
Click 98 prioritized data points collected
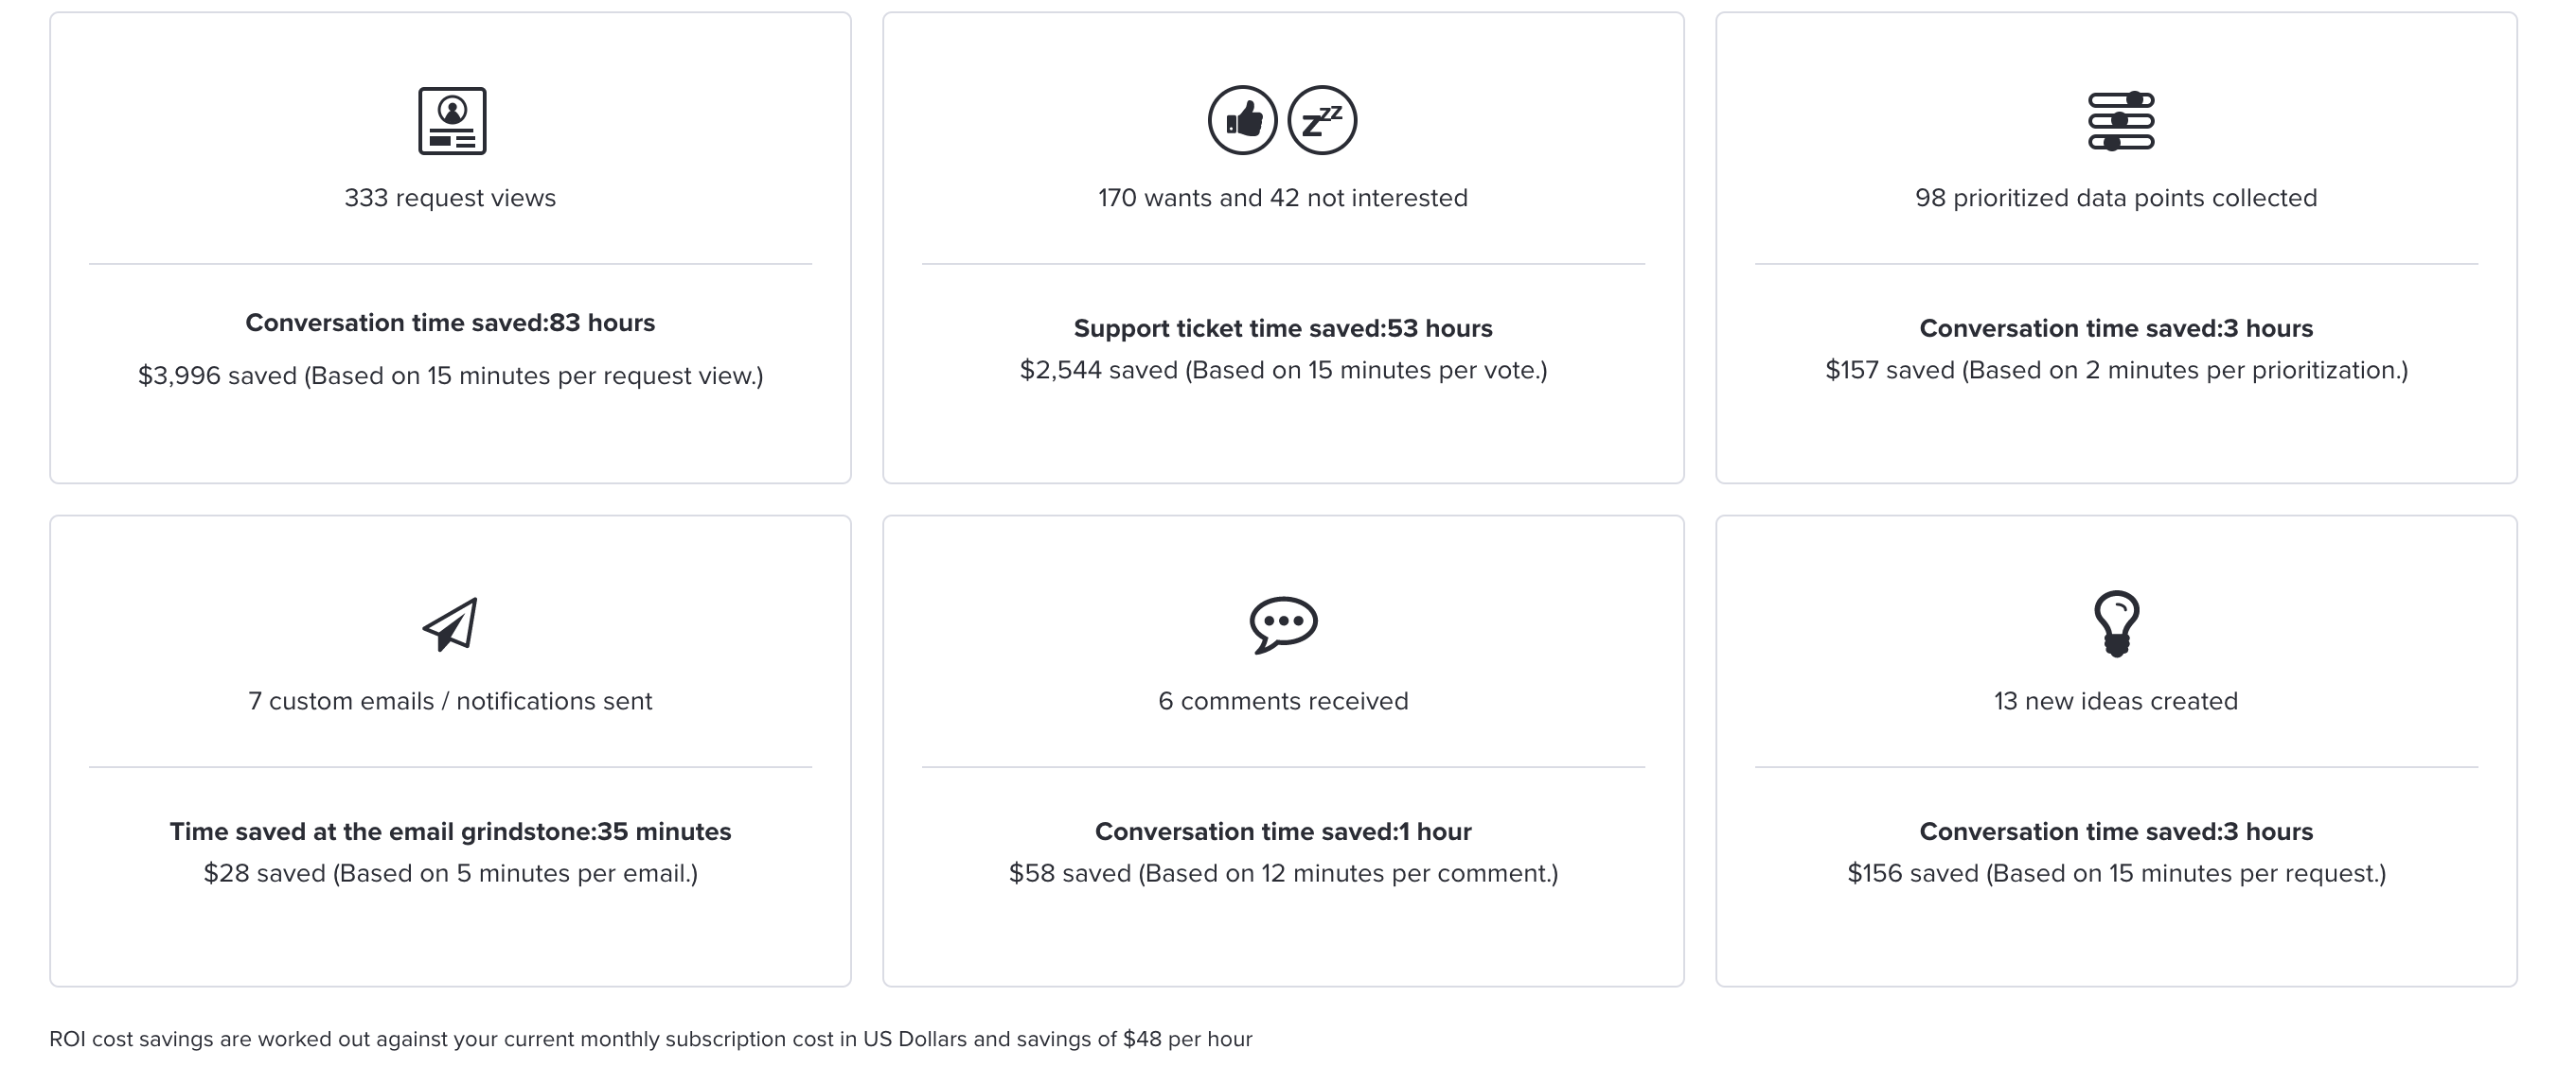tap(2116, 198)
